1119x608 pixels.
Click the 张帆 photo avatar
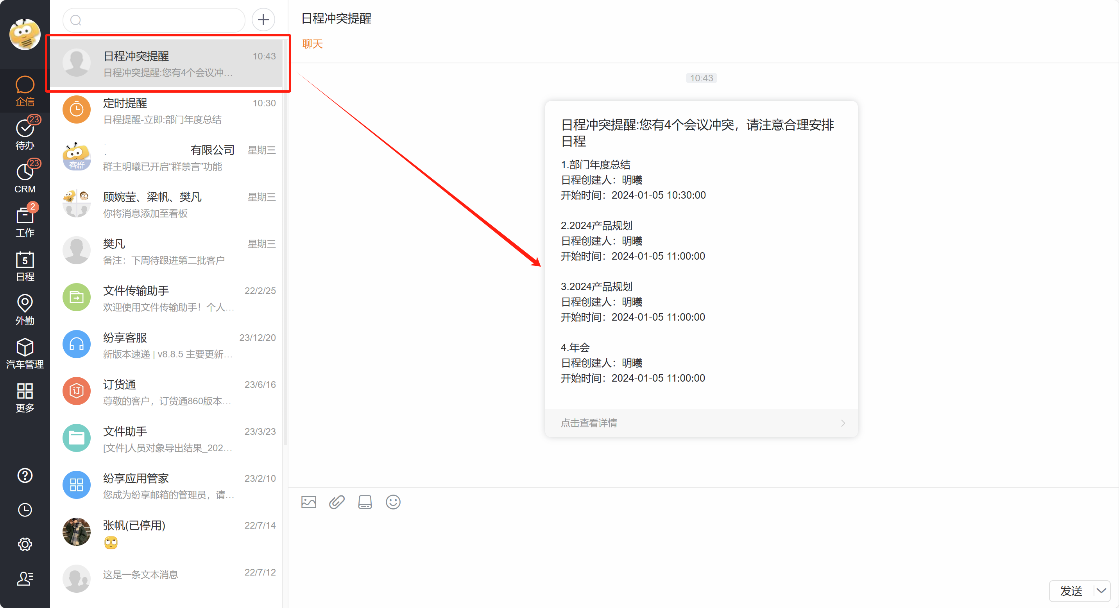point(77,532)
